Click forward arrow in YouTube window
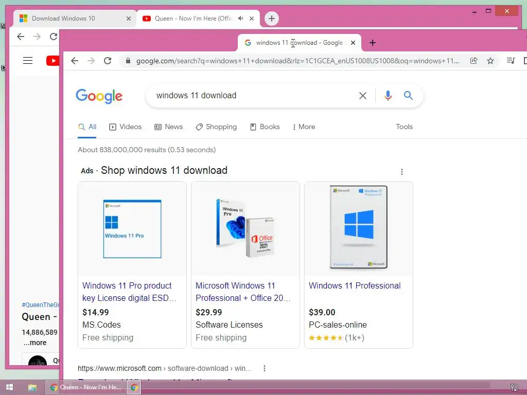527x395 pixels. 37,37
